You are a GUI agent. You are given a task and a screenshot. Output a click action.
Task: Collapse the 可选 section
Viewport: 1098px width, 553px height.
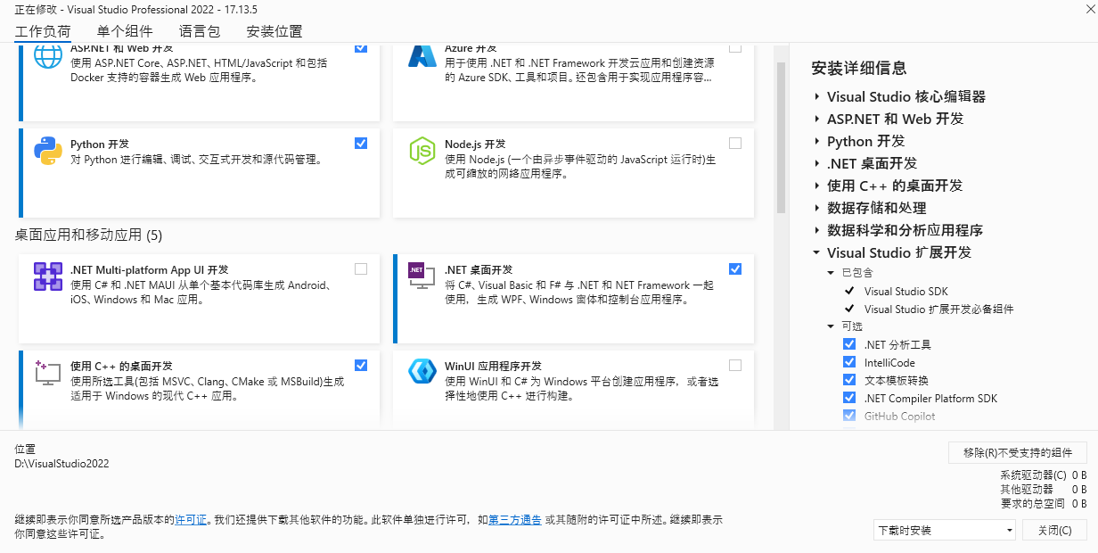(x=832, y=326)
